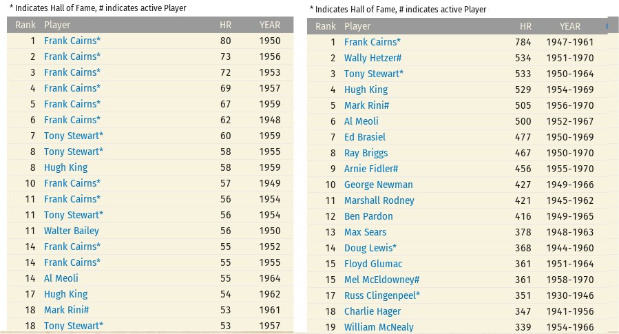Image resolution: width=619 pixels, height=334 pixels.
Task: Open Max Sears' player page
Action: coord(365,232)
